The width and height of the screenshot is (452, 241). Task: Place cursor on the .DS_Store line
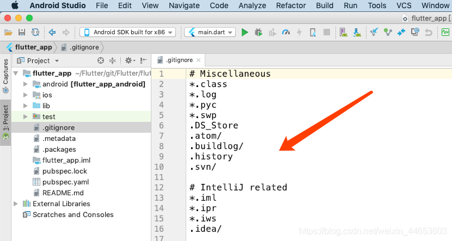214,126
